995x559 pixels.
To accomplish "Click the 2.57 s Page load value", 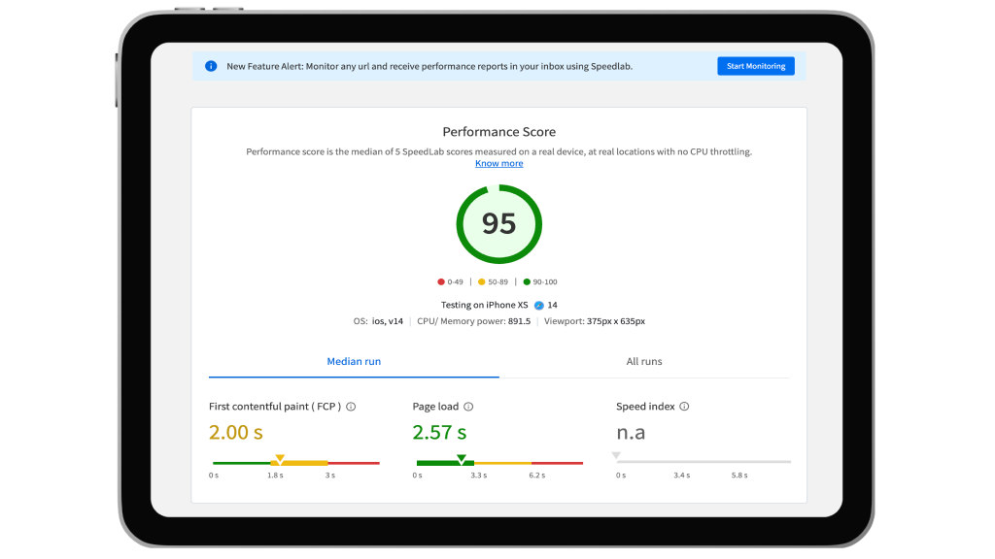I will point(439,432).
